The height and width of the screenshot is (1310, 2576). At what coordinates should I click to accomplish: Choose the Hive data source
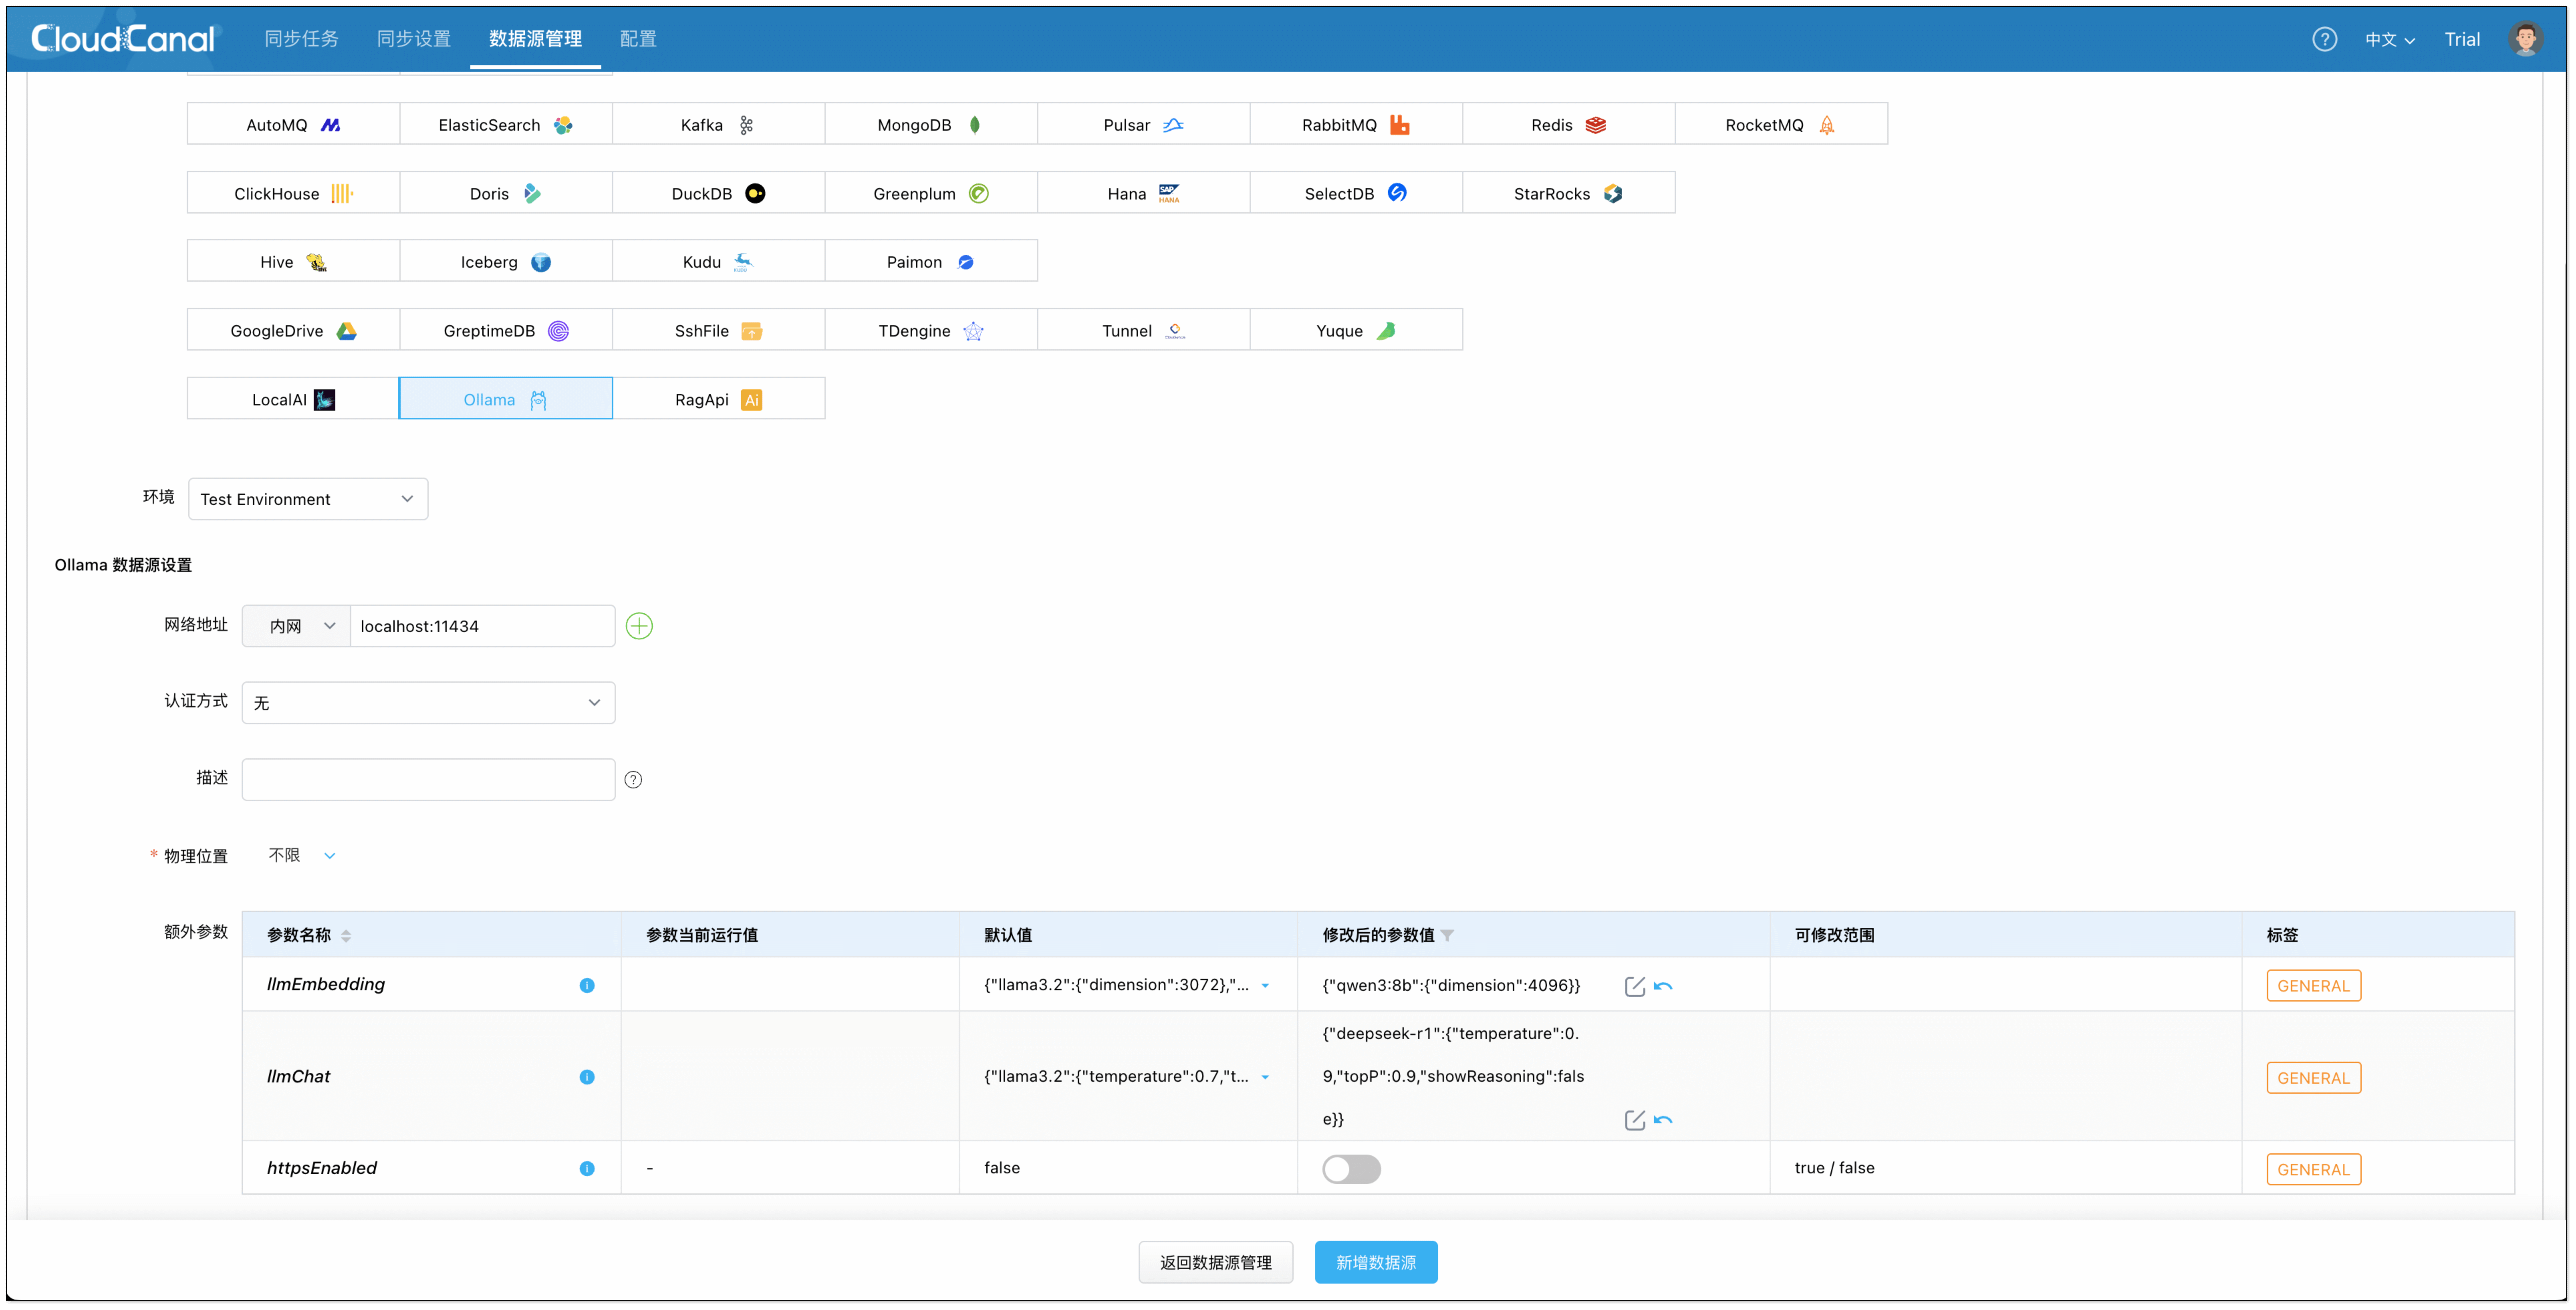293,261
